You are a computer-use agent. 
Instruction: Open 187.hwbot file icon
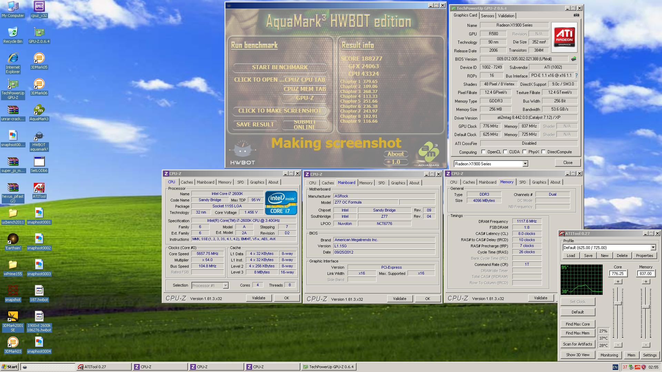click(x=39, y=293)
